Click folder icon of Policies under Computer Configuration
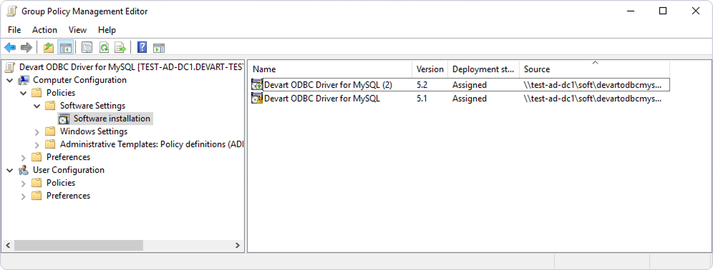The width and height of the screenshot is (713, 270). [37, 93]
